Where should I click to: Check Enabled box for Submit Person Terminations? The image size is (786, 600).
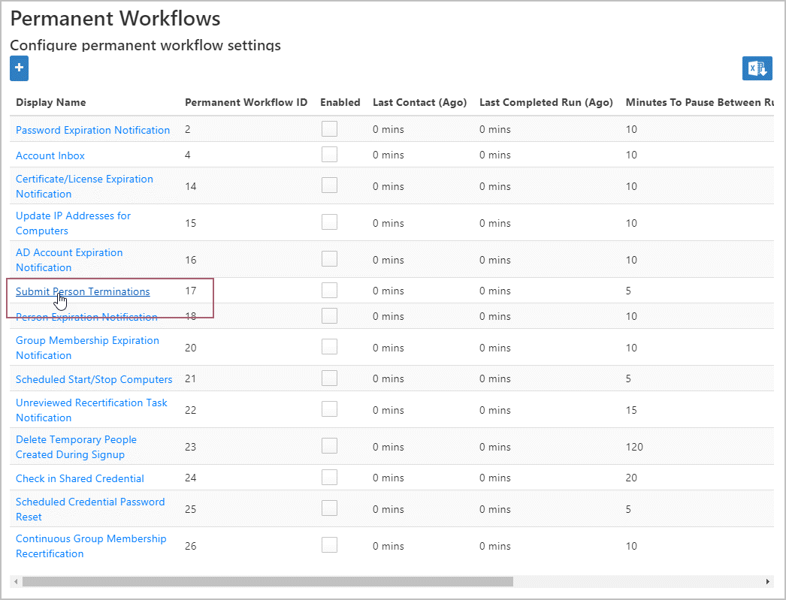(329, 291)
